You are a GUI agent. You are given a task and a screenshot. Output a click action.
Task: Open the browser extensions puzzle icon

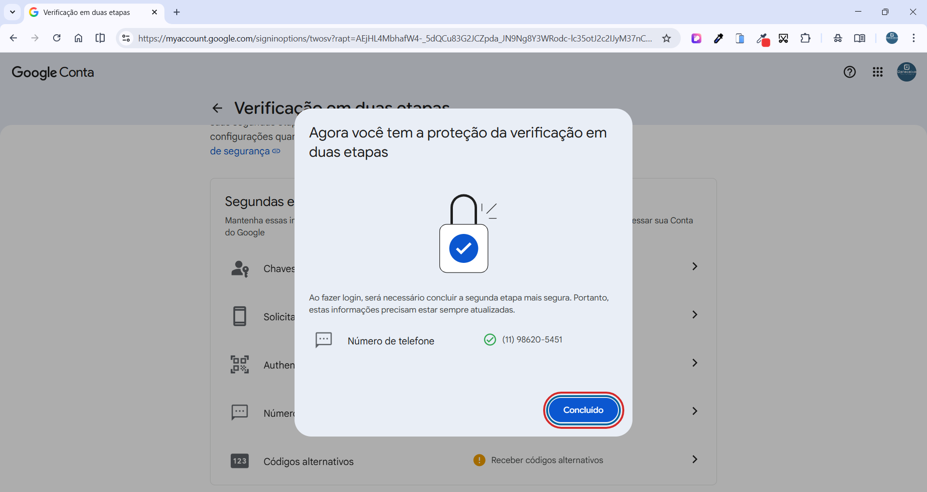(805, 39)
